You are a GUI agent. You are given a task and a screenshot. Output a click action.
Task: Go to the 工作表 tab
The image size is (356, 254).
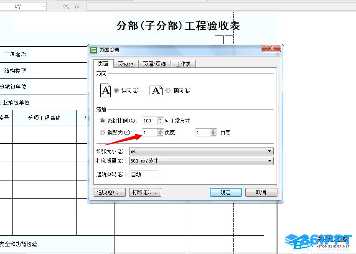[x=183, y=64]
